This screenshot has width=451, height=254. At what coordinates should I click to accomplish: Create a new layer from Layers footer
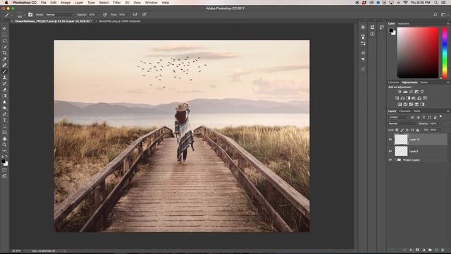[436, 250]
